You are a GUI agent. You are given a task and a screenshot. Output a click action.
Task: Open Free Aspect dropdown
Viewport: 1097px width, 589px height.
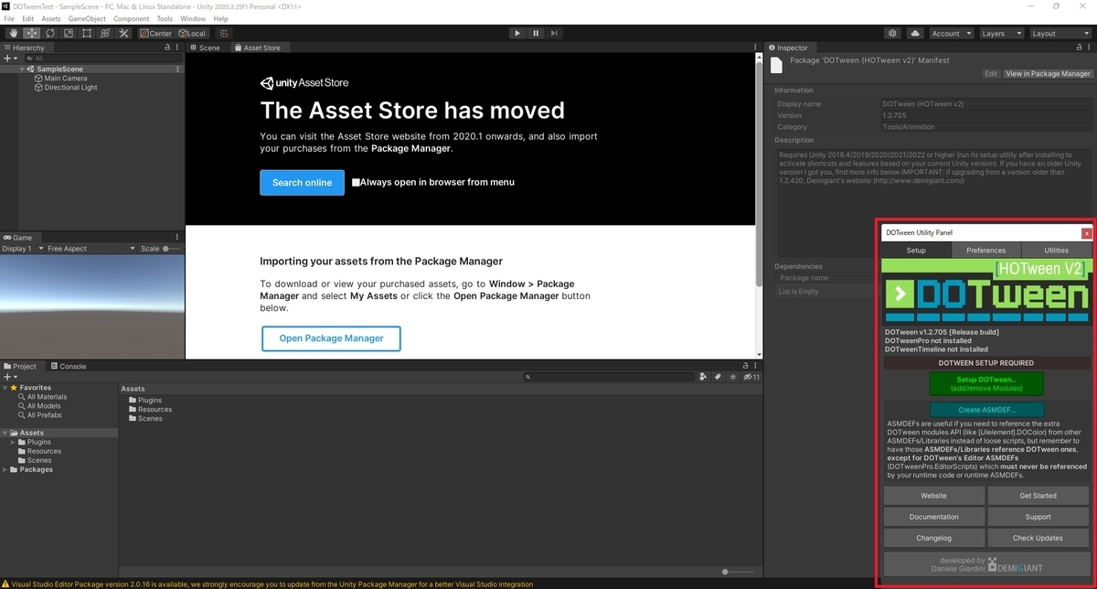pyautogui.click(x=91, y=248)
